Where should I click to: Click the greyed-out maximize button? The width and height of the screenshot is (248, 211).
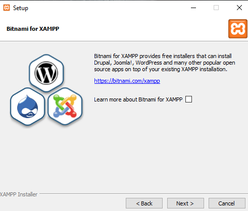click(216, 8)
